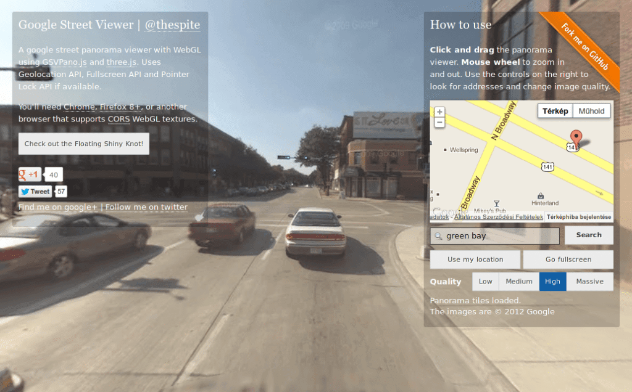The height and width of the screenshot is (392, 632).
Task: Click the red location pin on map
Action: 575,138
